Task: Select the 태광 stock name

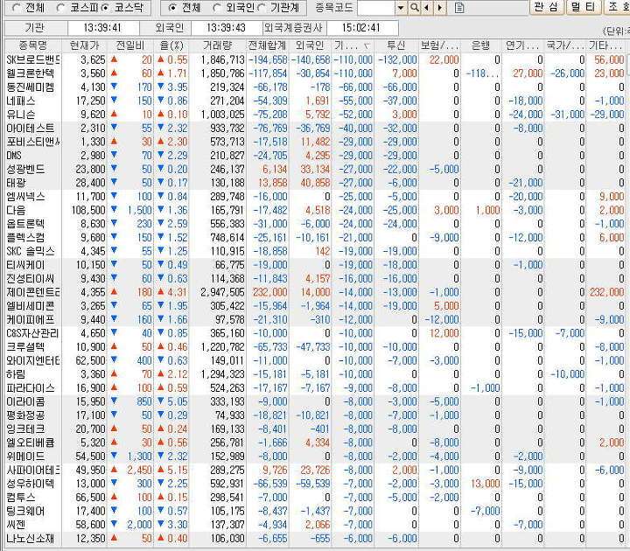Action: [16, 183]
